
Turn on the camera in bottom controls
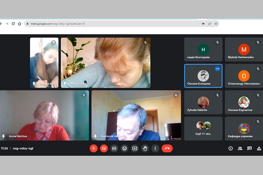click(104, 148)
